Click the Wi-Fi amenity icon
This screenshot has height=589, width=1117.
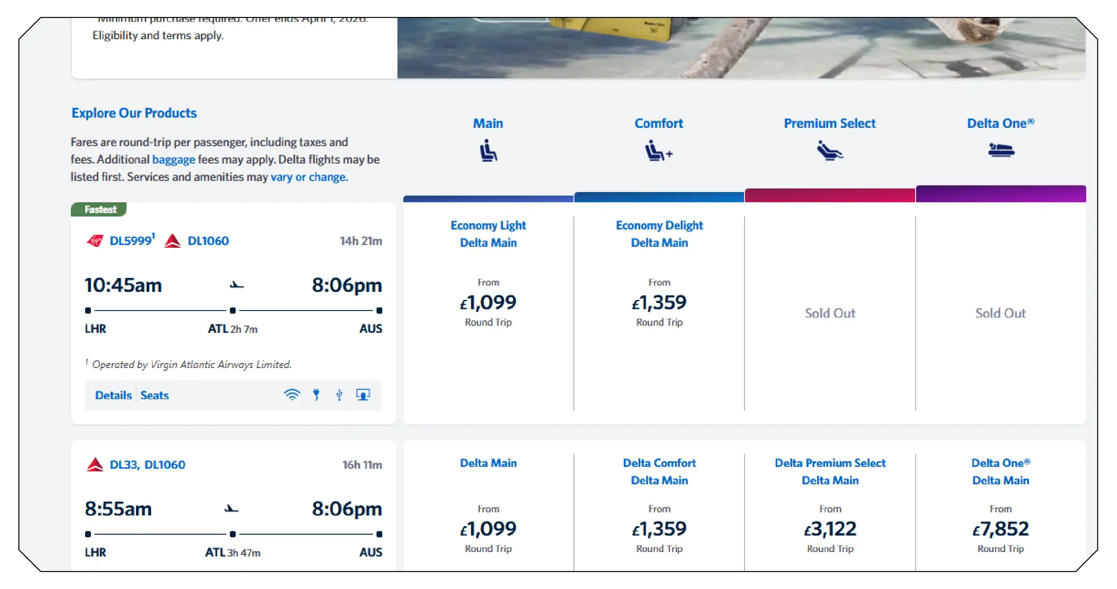pyautogui.click(x=292, y=395)
